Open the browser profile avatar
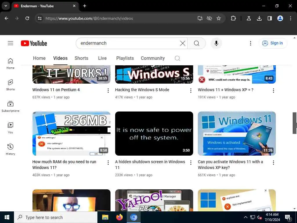297x223 pixels. click(x=280, y=18)
